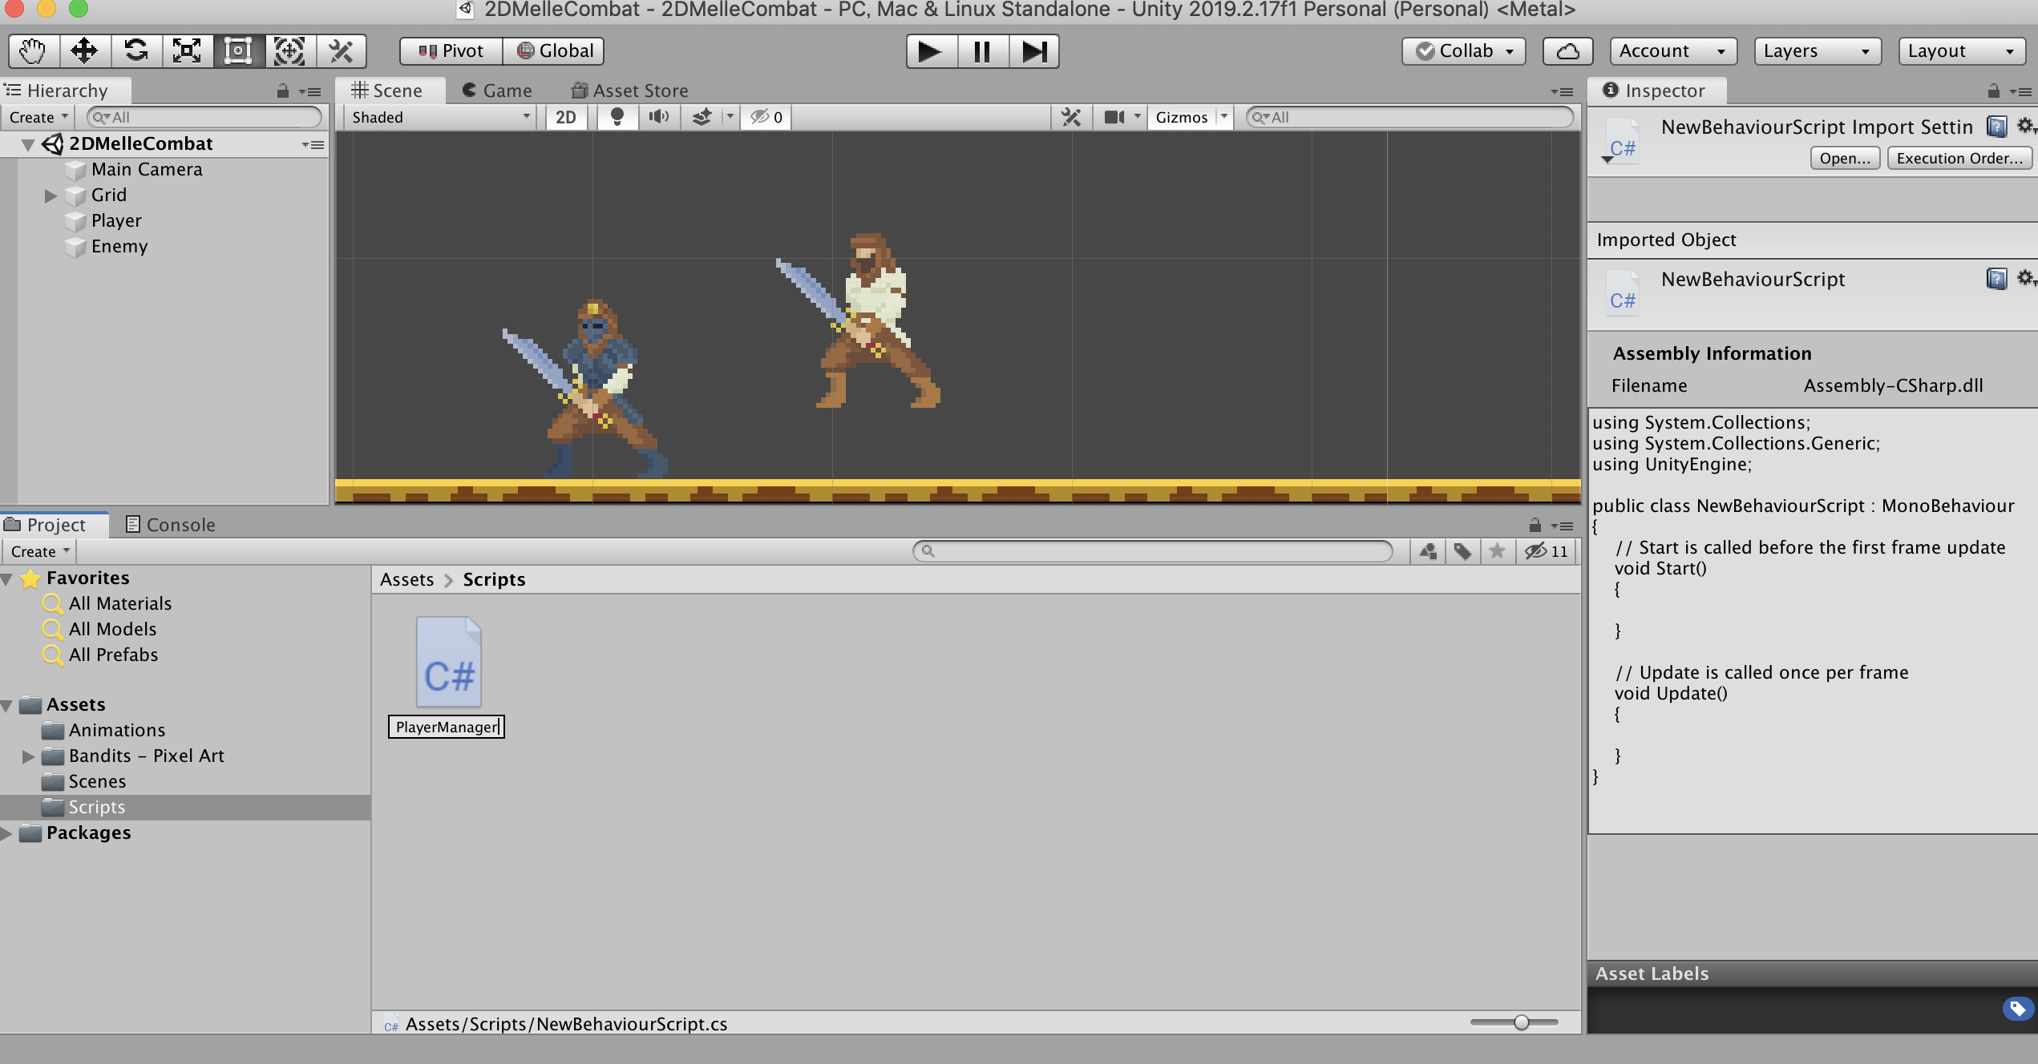Lock the Project panel
Image resolution: width=2038 pixels, height=1064 pixels.
click(1535, 526)
